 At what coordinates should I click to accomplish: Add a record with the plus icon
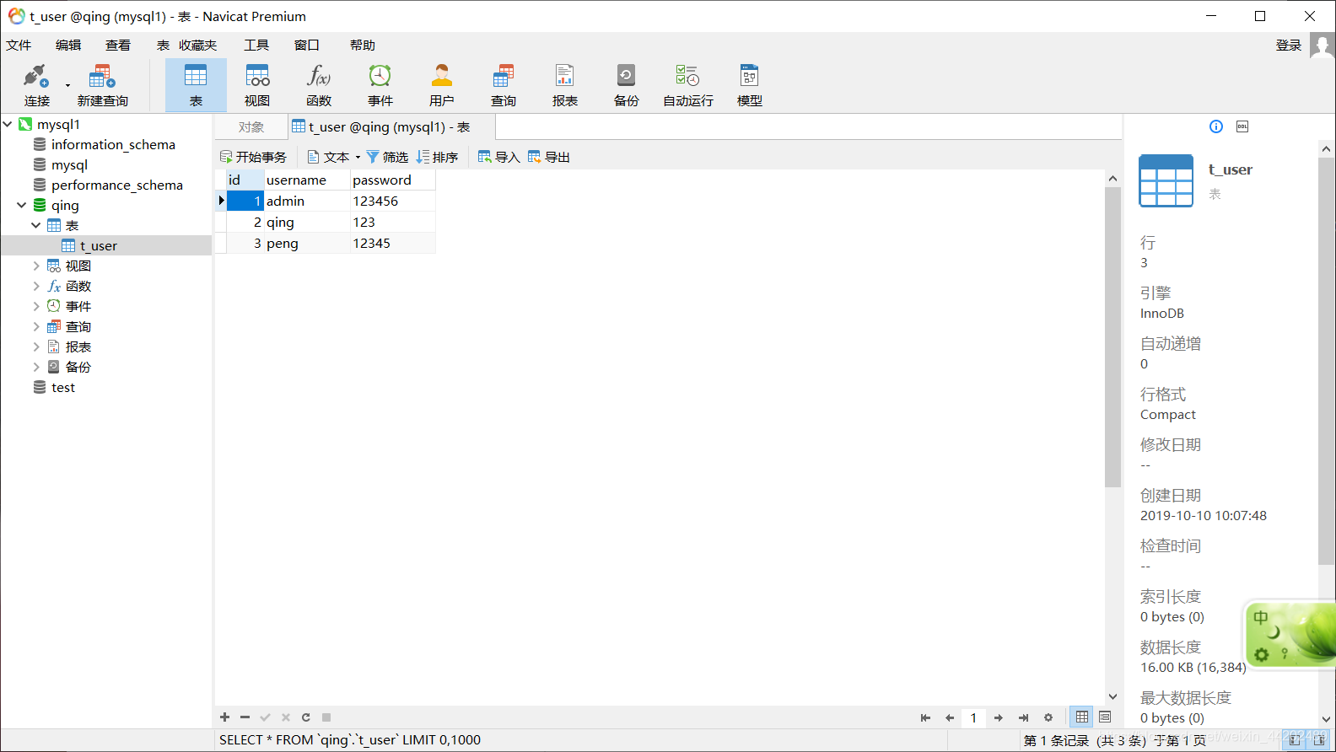click(x=224, y=717)
